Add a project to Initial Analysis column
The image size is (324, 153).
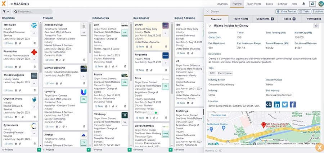[130, 150]
